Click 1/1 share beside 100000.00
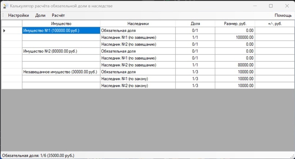The width and height of the screenshot is (295, 159). point(195,37)
